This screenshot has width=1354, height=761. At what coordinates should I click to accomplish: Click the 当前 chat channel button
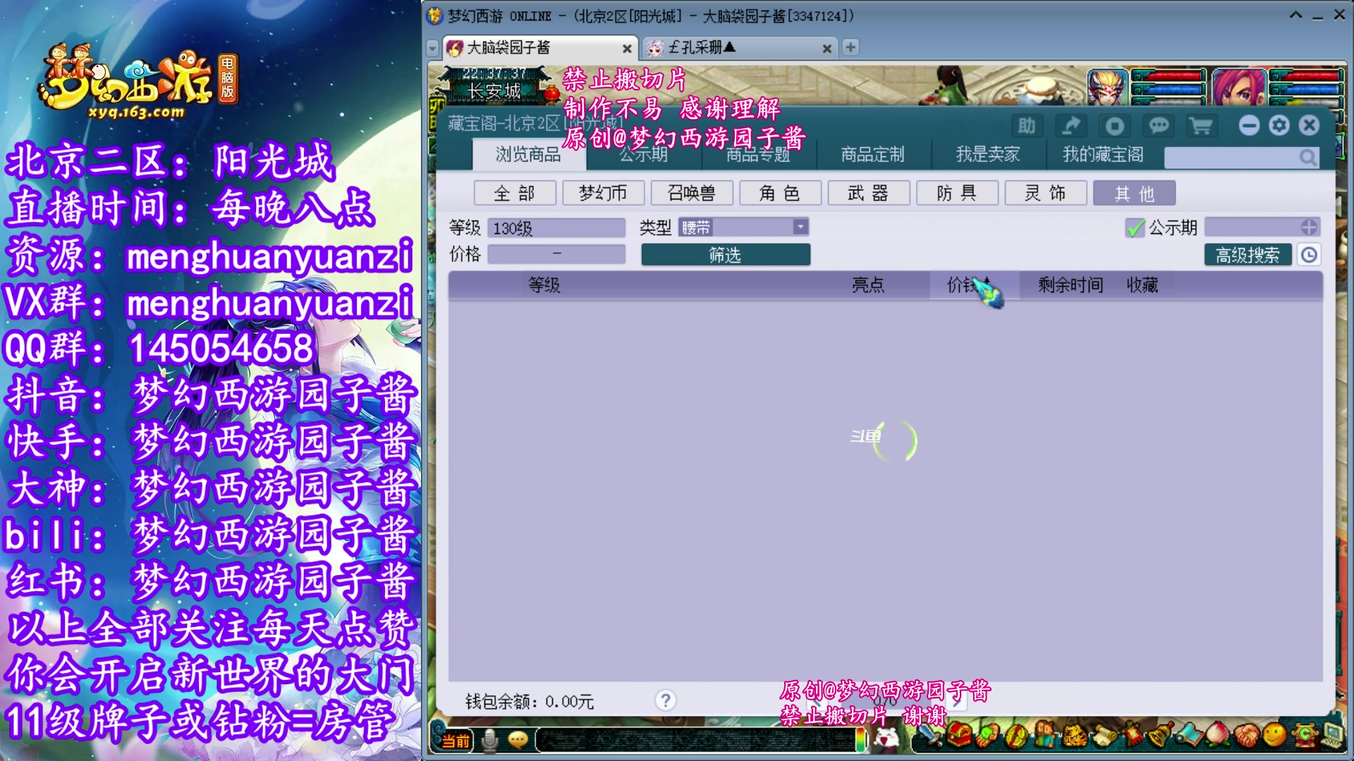456,741
